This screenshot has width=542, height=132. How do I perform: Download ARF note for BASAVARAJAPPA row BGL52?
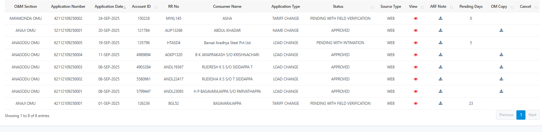(x=441, y=103)
